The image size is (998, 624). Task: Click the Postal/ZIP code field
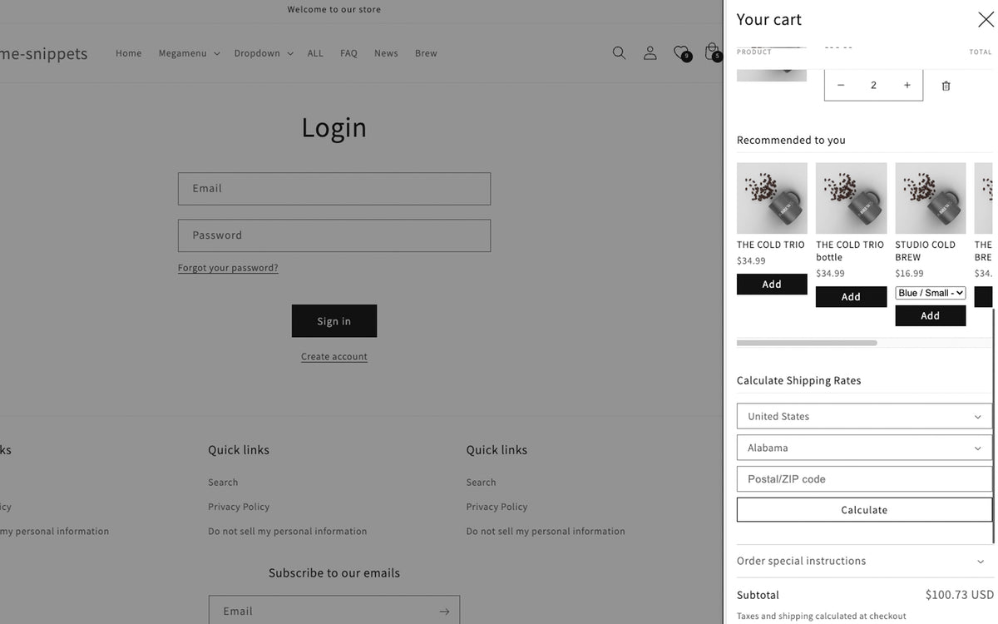(864, 479)
